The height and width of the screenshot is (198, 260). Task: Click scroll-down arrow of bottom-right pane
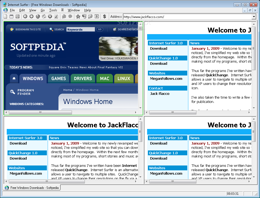click(254, 177)
